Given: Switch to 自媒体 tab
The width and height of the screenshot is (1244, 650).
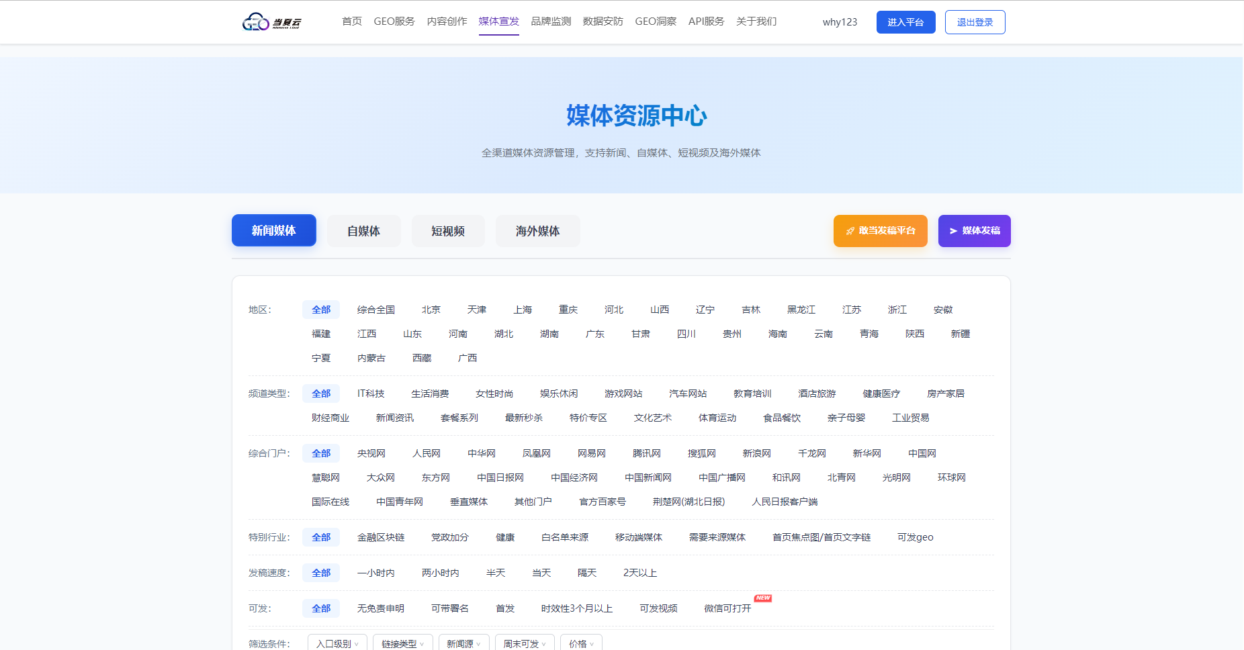Looking at the screenshot, I should click(363, 231).
